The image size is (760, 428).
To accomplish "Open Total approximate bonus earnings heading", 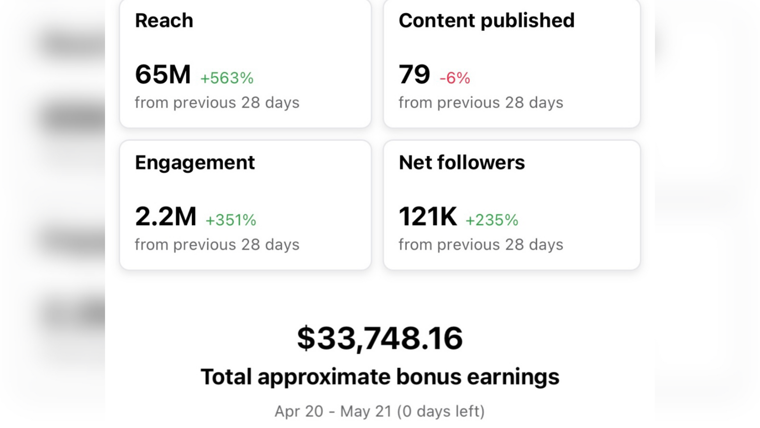I will point(380,377).
